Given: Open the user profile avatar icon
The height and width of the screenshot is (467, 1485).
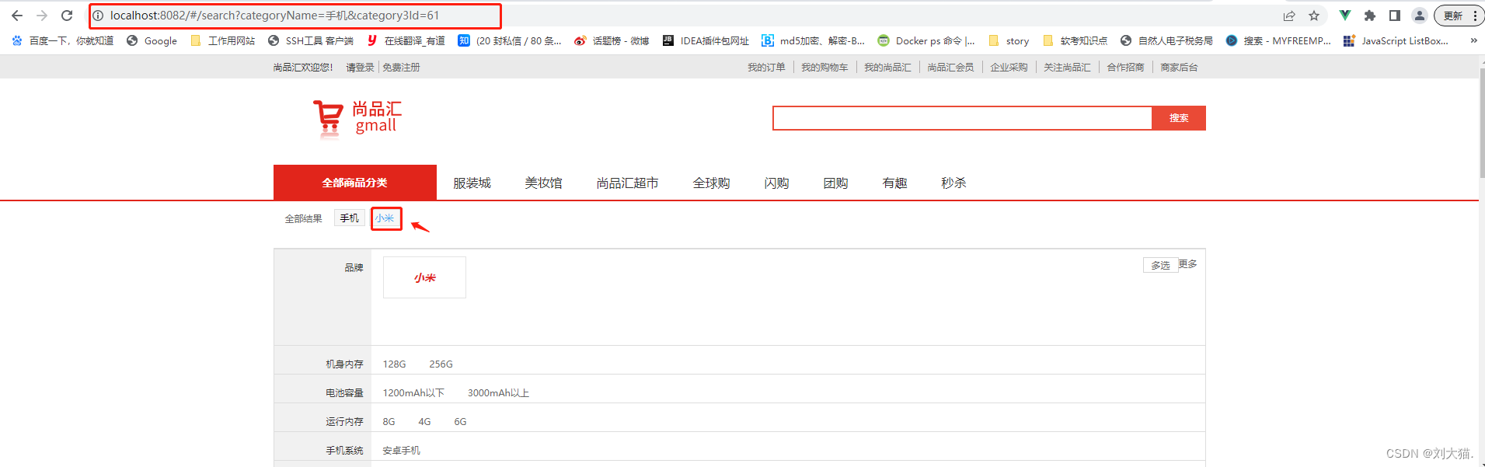Looking at the screenshot, I should click(x=1420, y=16).
